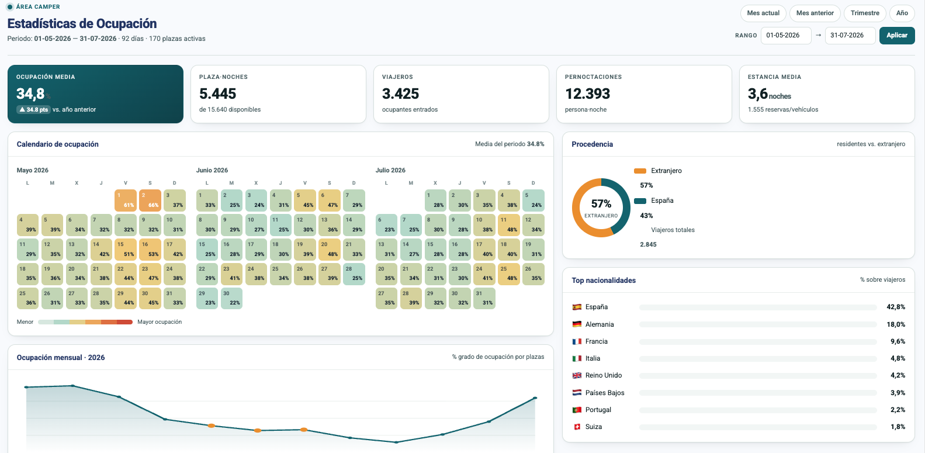Click the Calendario de ocupación heading
This screenshot has width=925, height=453.
point(57,144)
